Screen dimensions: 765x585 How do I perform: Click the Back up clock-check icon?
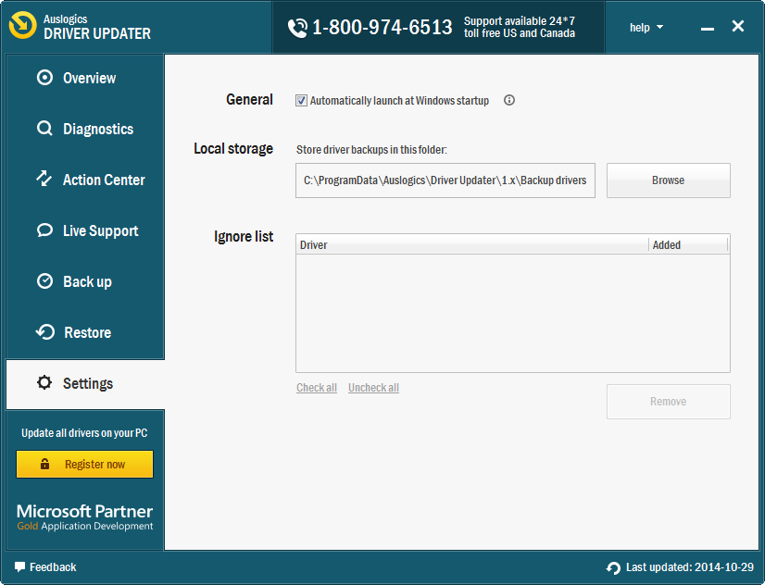(x=44, y=281)
